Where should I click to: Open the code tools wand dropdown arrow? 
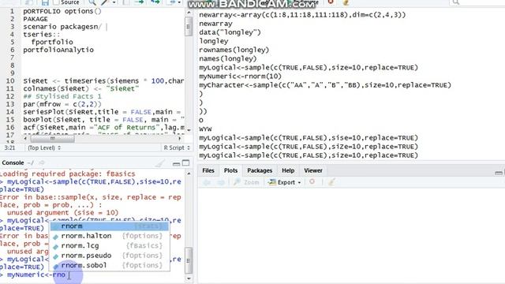[x=114, y=2]
